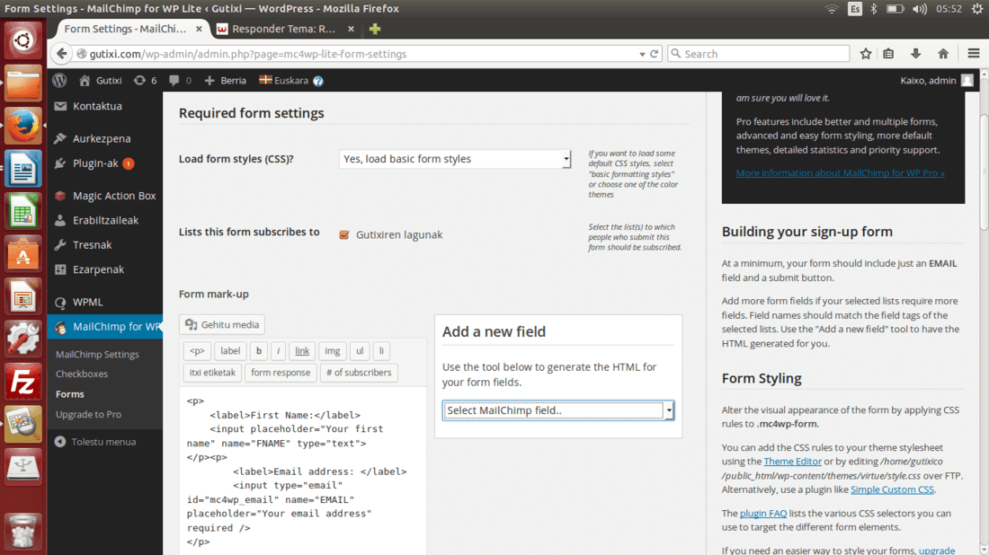Open Firefox downloads arrow icon
This screenshot has height=555, width=989.
coord(915,54)
